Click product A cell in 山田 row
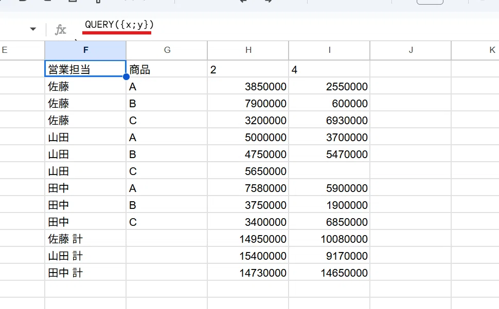The width and height of the screenshot is (499, 309). tap(167, 137)
